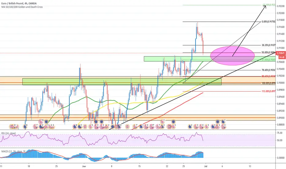Click the 78.60% Fibonacci level label
Image resolution: width=286 pixels, height=169 pixels.
[269, 70]
